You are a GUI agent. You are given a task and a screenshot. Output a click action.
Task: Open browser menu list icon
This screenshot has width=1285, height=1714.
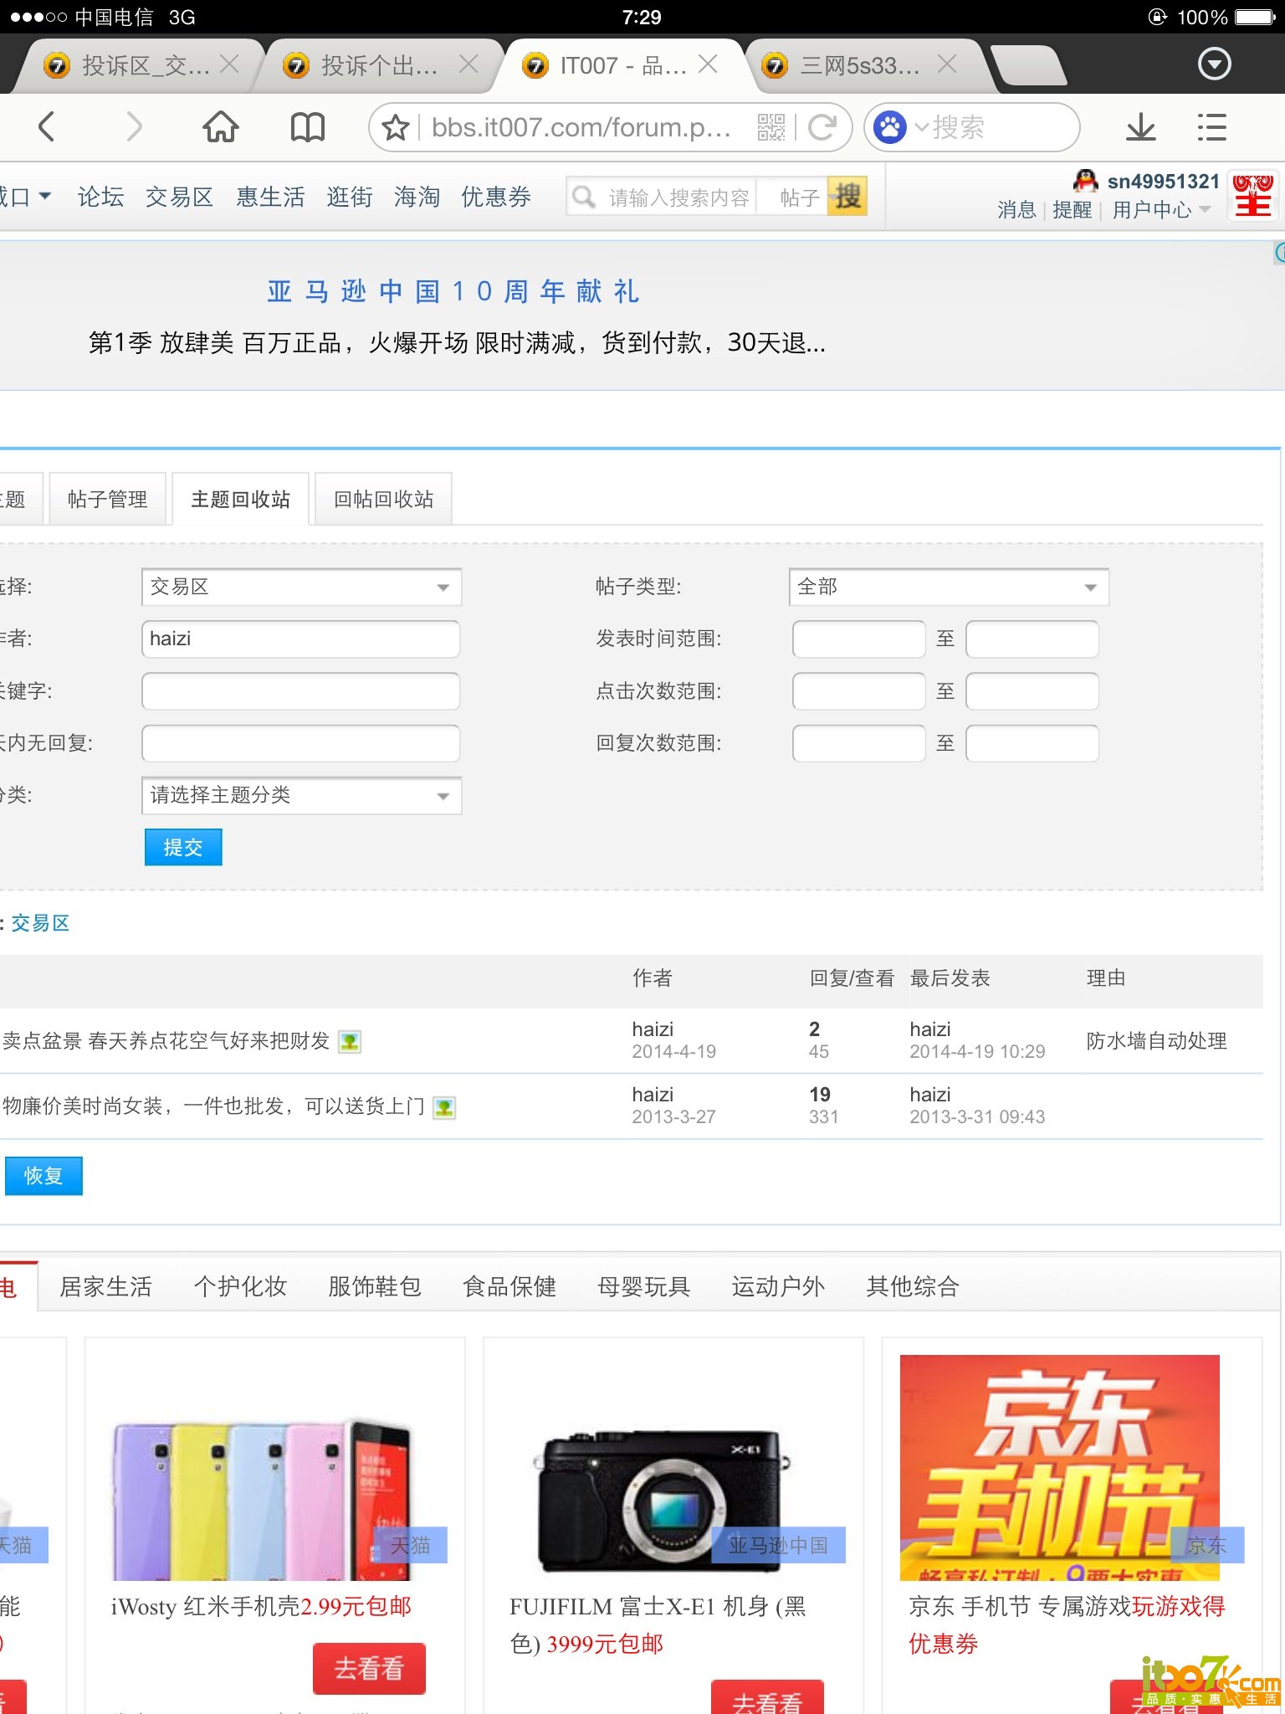(1211, 127)
